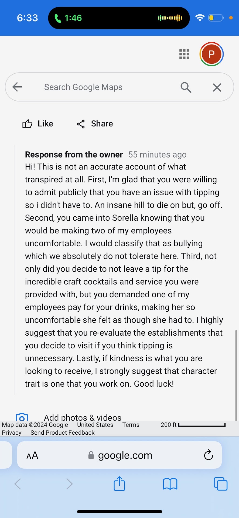The height and width of the screenshot is (518, 239).
Task: Tap the camera icon for adding photos
Action: (22, 417)
